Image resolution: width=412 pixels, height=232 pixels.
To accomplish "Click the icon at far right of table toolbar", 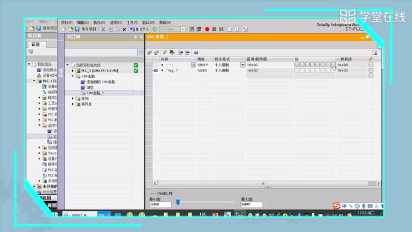I will [375, 53].
